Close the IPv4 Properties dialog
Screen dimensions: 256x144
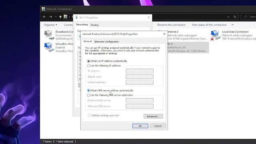click(164, 34)
